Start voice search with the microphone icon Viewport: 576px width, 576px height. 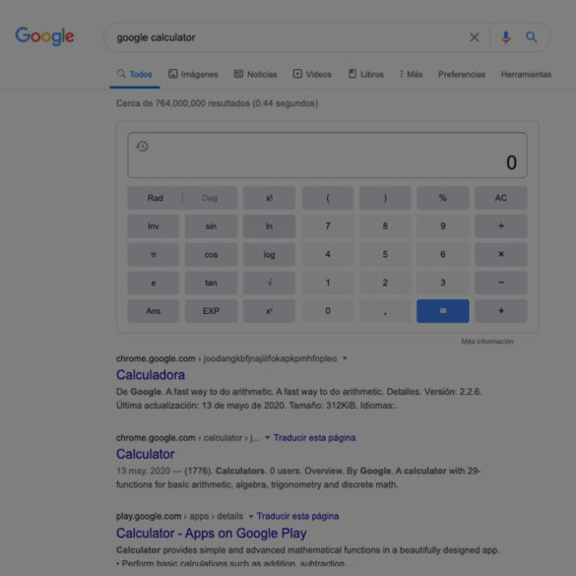[505, 37]
